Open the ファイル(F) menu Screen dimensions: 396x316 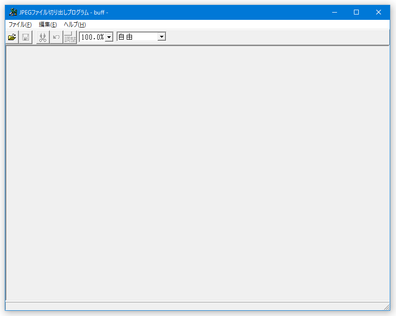20,25
